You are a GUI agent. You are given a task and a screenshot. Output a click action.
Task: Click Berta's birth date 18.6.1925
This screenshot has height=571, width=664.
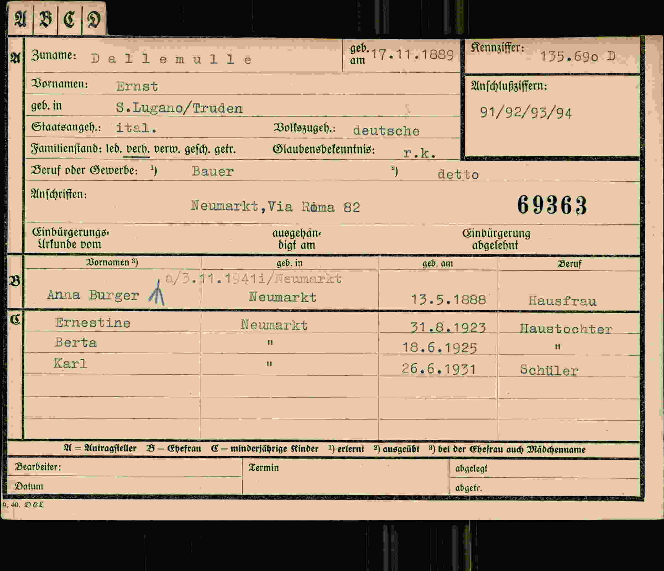440,348
